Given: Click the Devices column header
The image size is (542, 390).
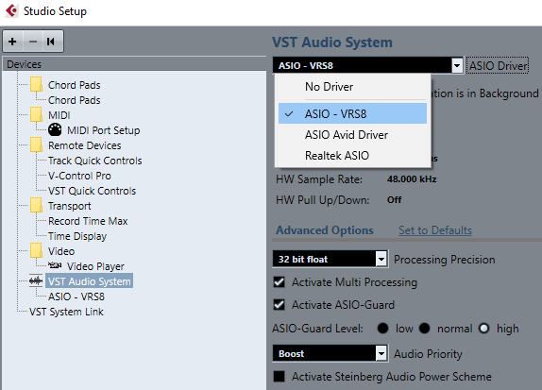Looking at the screenshot, I should point(134,64).
